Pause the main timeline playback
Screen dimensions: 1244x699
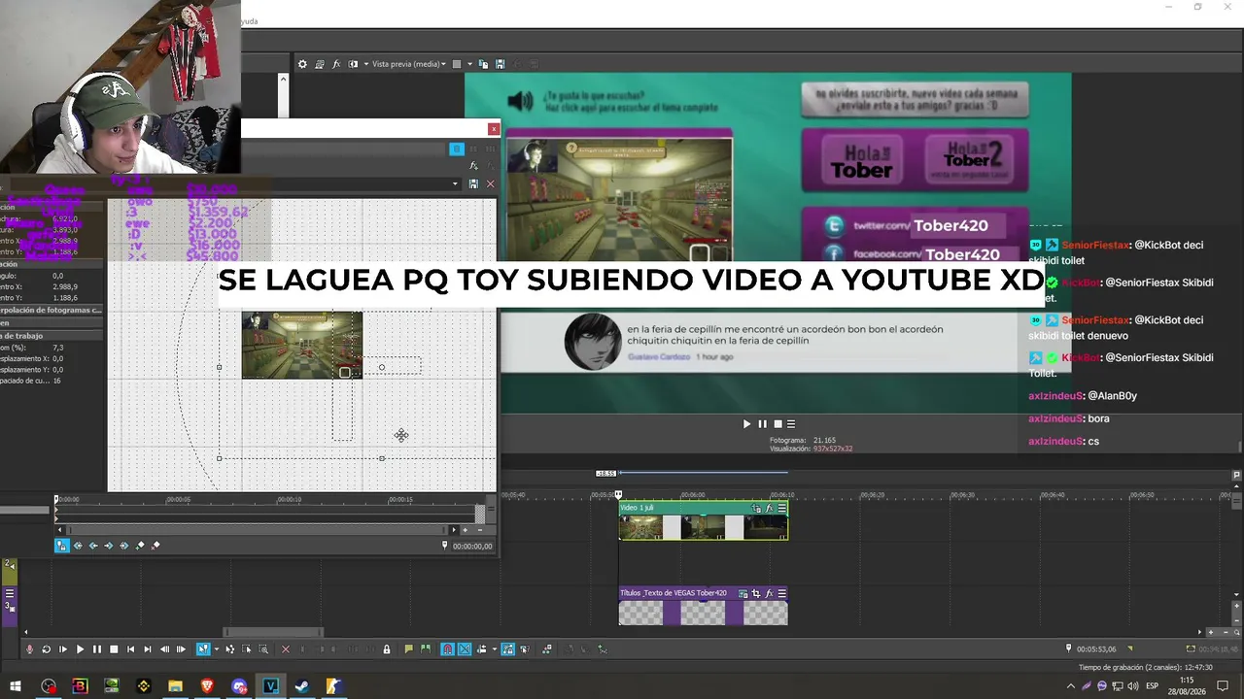coord(97,649)
